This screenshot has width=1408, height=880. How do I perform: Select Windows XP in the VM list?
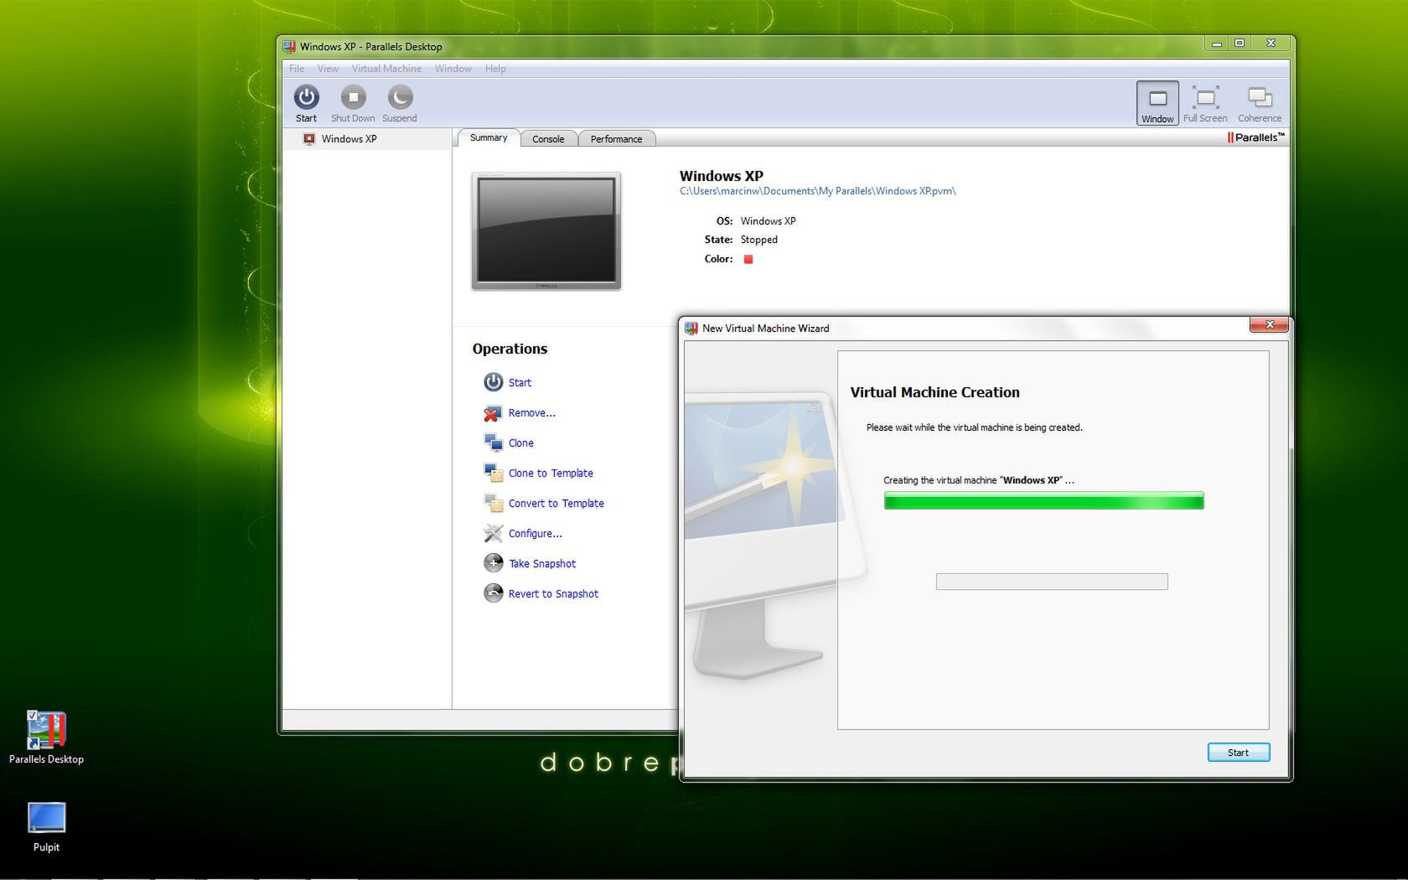click(367, 139)
